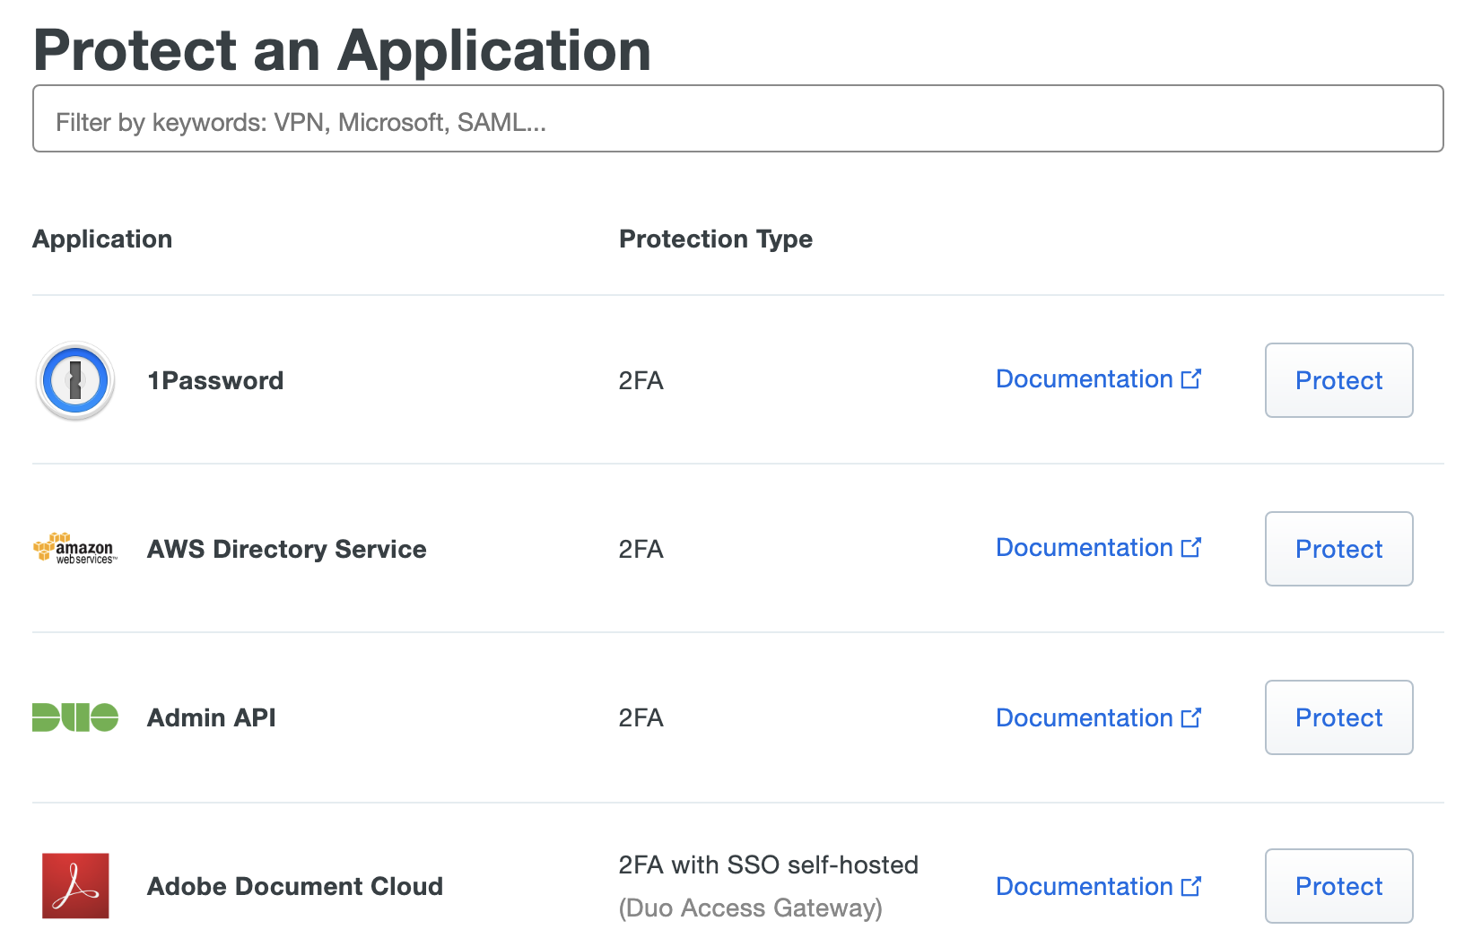Click the Adobe Document Cloud icon
Image resolution: width=1473 pixels, height=947 pixels.
point(75,886)
